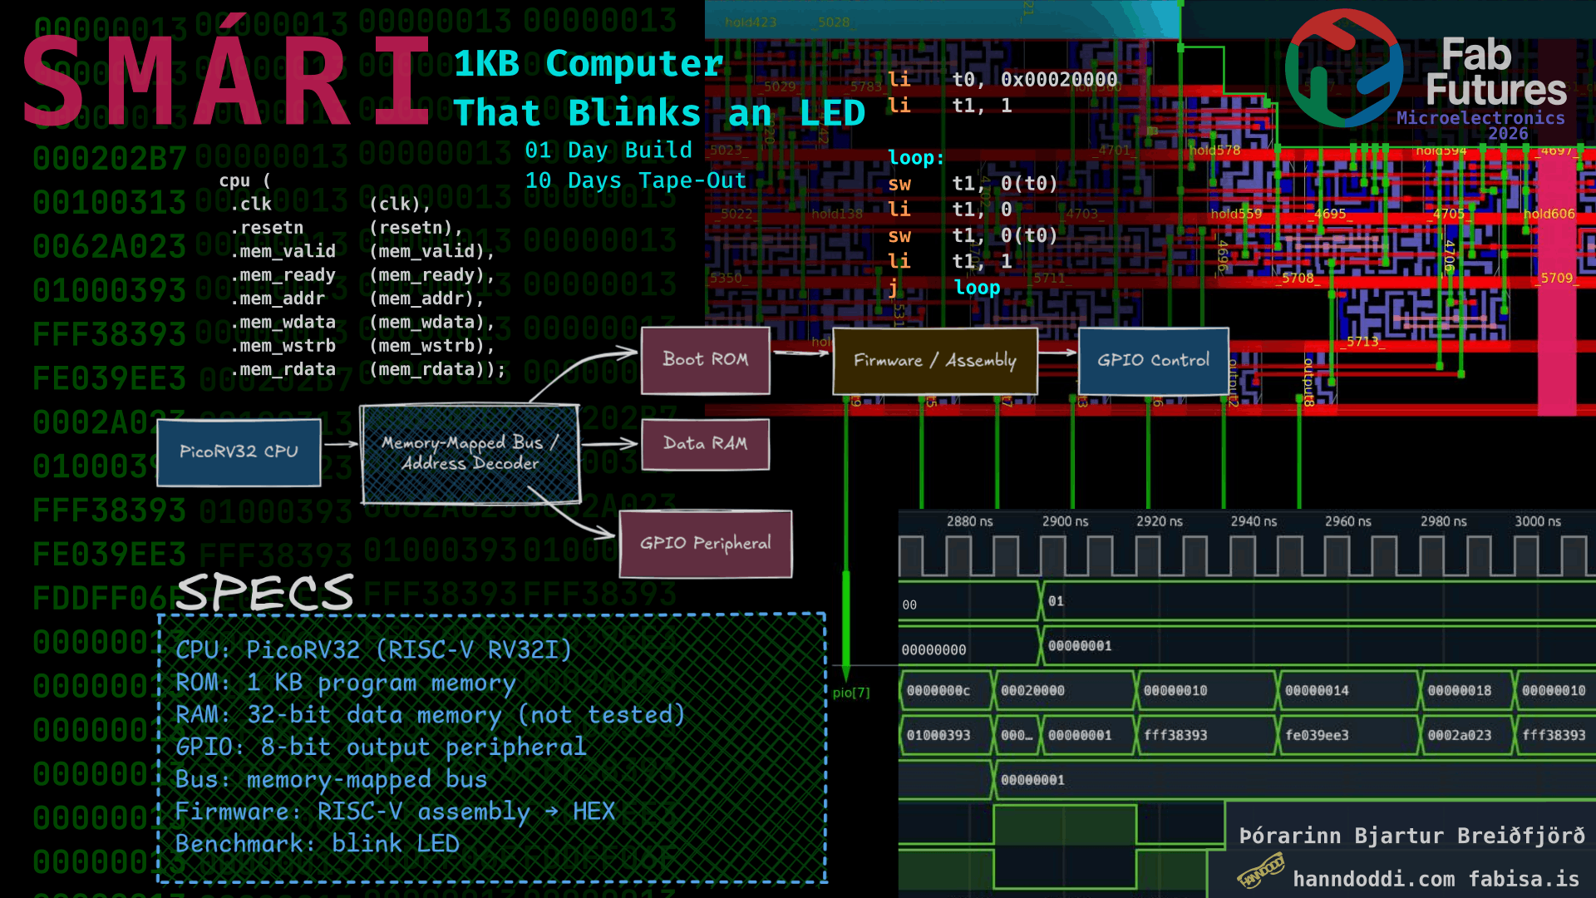Viewport: 1596px width, 898px height.
Task: Click the 2980 ns timeline marker
Action: (x=1443, y=521)
